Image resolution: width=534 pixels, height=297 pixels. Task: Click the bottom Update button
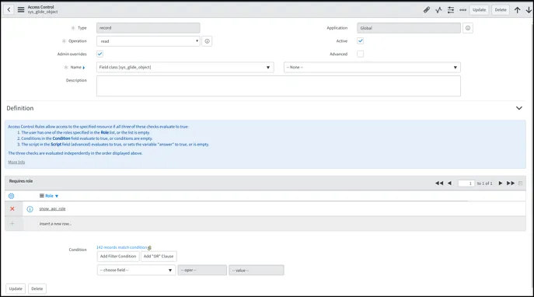click(16, 288)
